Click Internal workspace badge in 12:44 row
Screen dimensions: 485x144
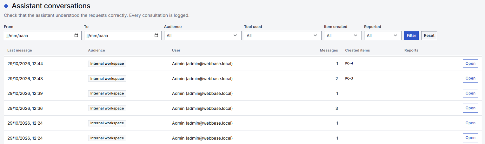point(107,64)
